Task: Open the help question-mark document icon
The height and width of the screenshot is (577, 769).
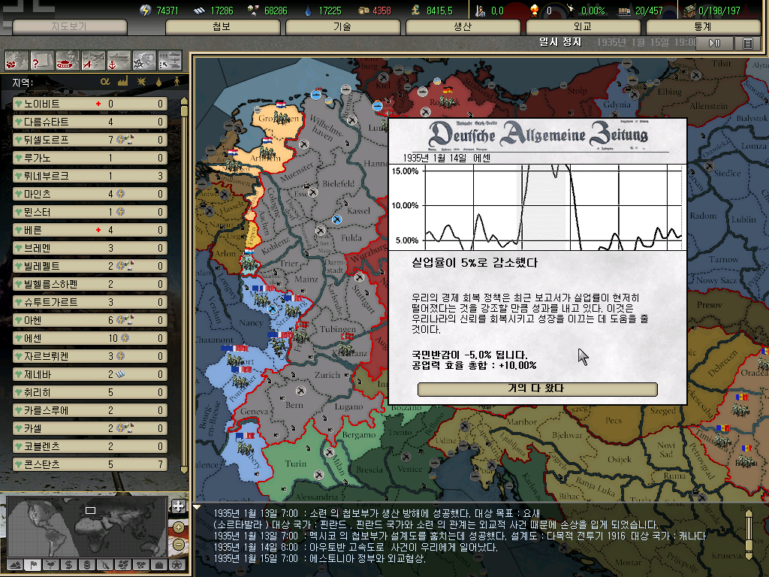Action: 42,61
